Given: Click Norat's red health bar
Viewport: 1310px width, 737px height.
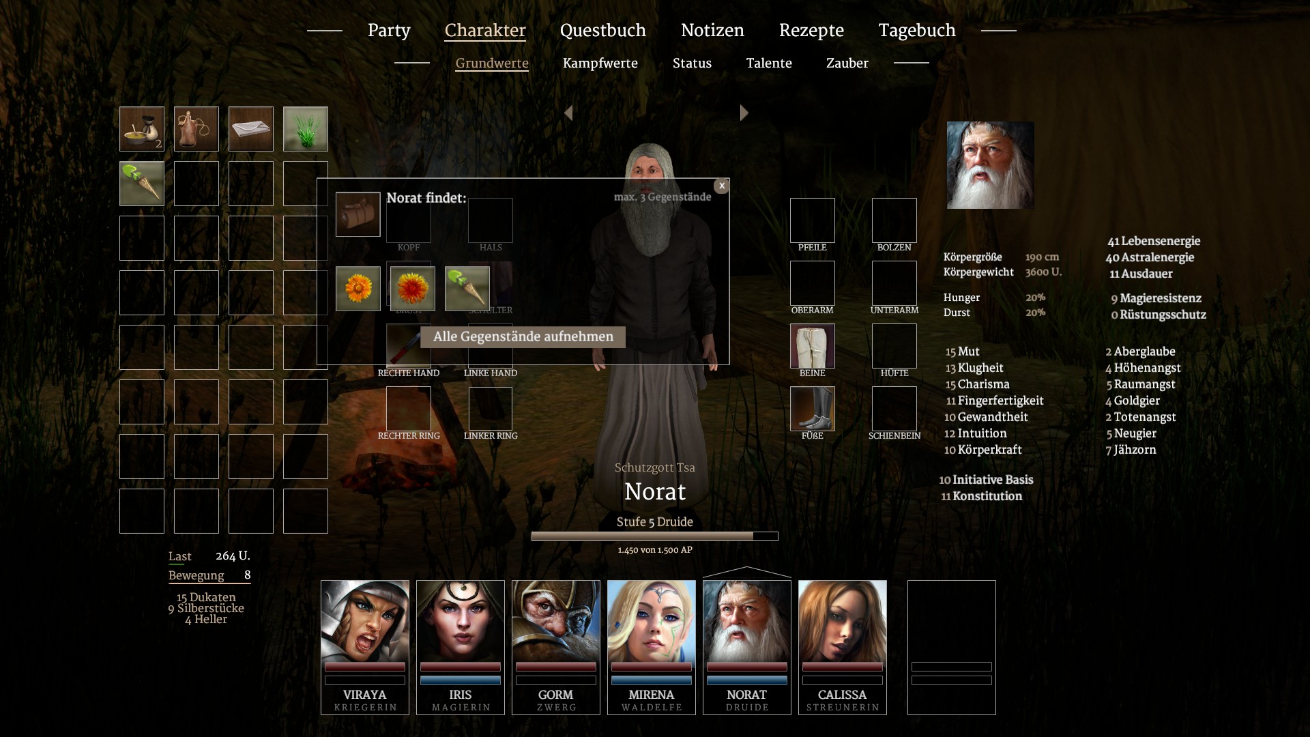Looking at the screenshot, I should click(747, 667).
